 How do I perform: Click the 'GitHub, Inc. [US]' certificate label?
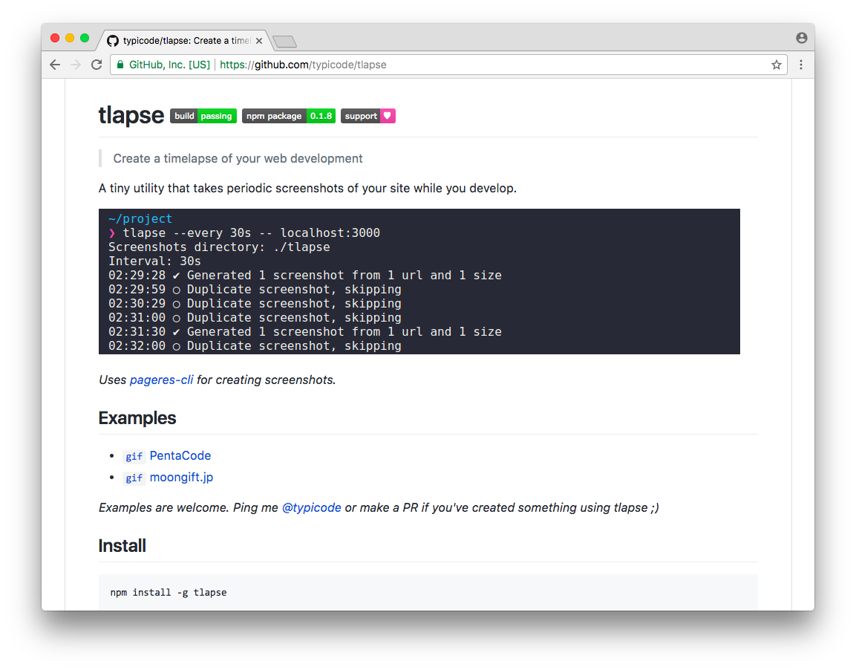170,65
